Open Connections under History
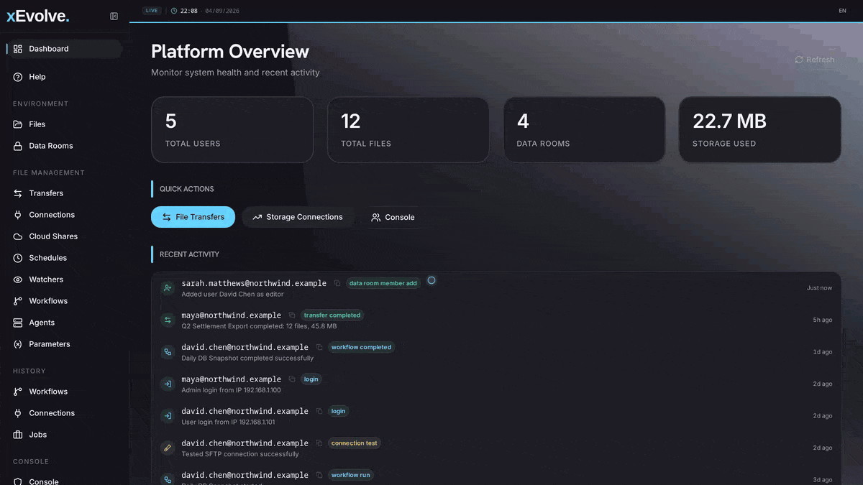863x485 pixels. [64, 413]
